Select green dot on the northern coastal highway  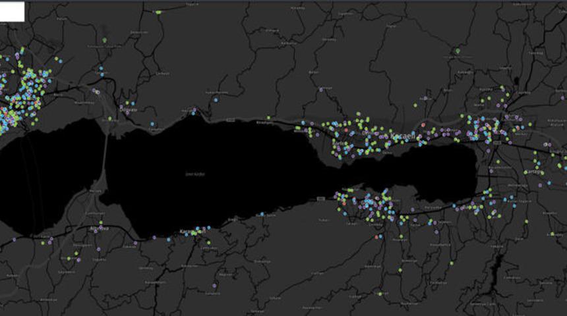pyautogui.click(x=268, y=118)
